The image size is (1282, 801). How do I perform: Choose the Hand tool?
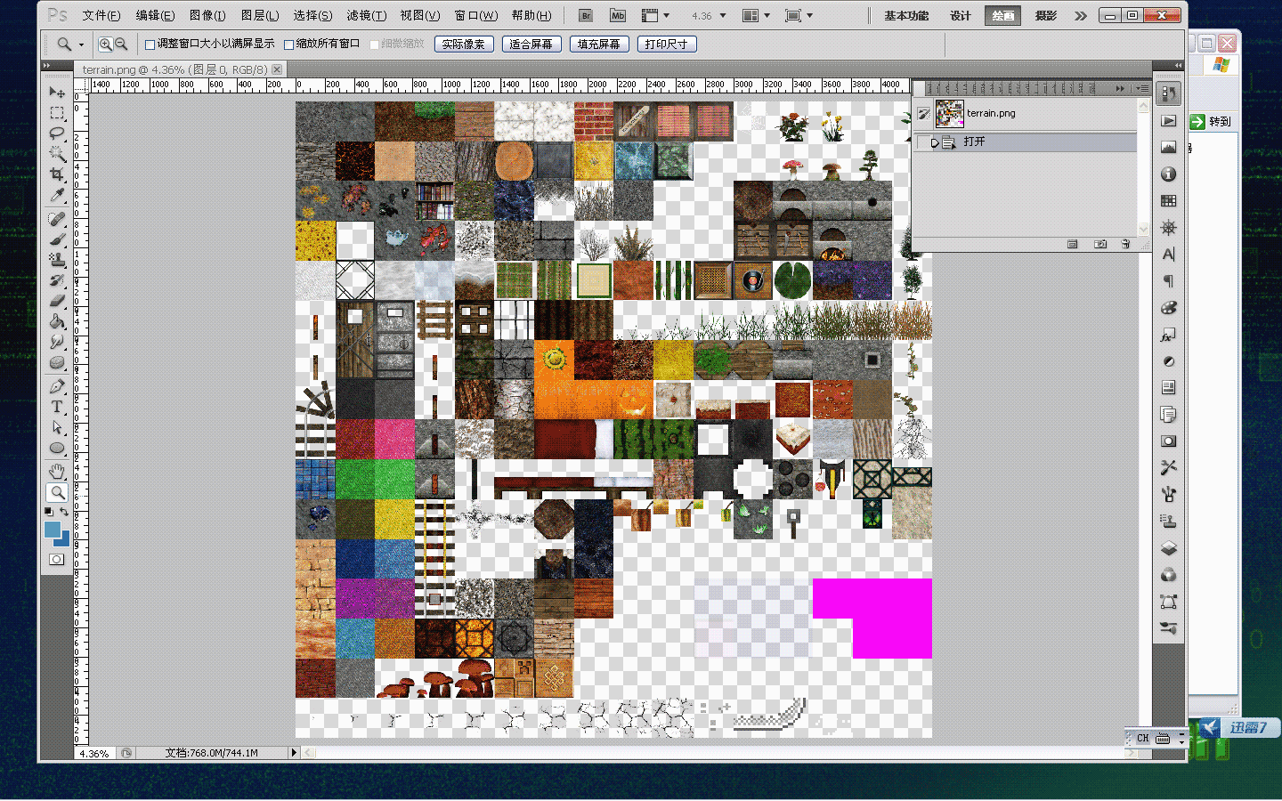coord(57,471)
